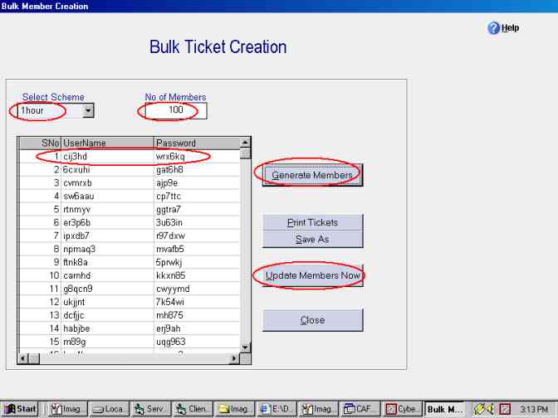Click the Password column header
This screenshot has width=558, height=418.
pyautogui.click(x=197, y=143)
